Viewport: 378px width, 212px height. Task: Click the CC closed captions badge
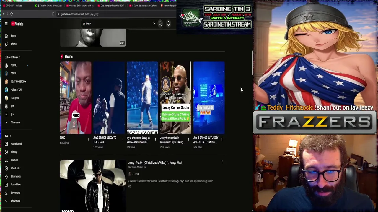129,186
